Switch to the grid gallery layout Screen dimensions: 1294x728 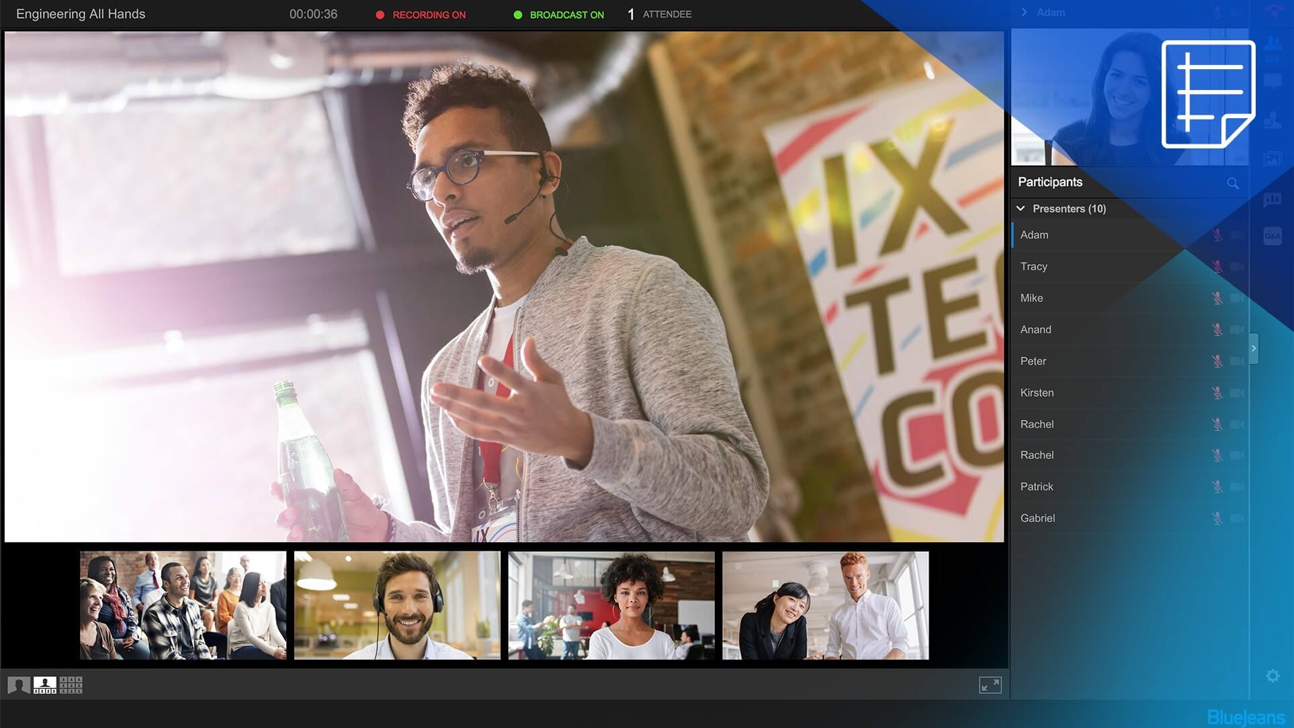[71, 685]
